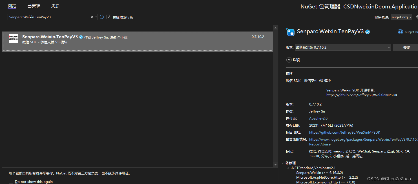418x184 pixels.
Task: Open the Apache-2.0 license link
Action: (318, 118)
